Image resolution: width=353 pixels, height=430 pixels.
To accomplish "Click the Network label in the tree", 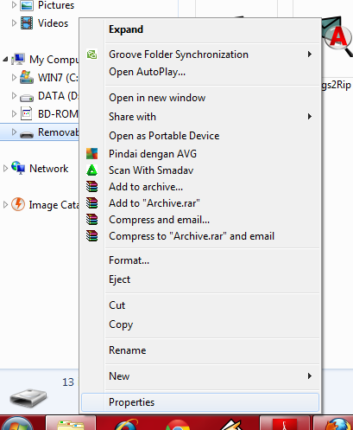I will 49,169.
